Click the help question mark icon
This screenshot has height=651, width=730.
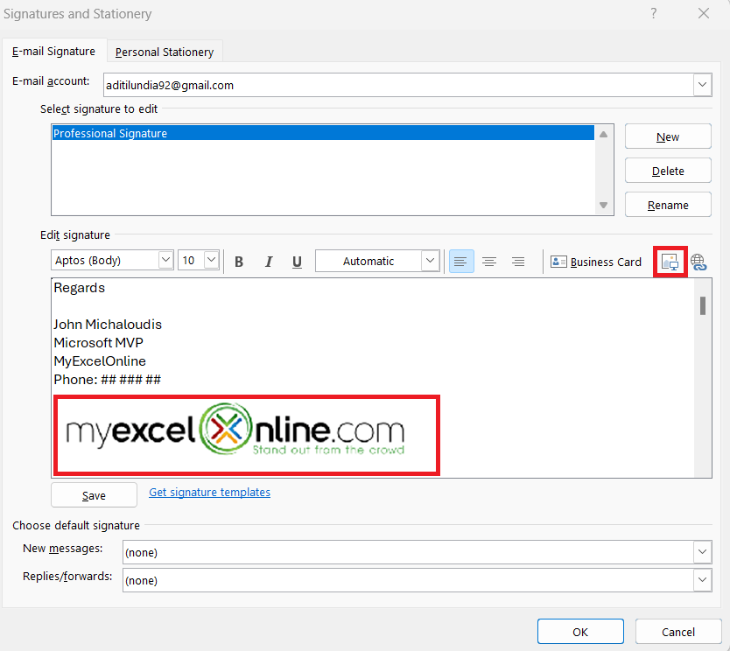(654, 13)
